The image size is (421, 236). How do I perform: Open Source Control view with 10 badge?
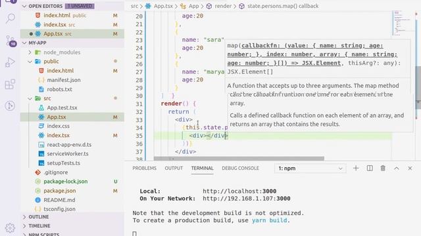click(11, 41)
